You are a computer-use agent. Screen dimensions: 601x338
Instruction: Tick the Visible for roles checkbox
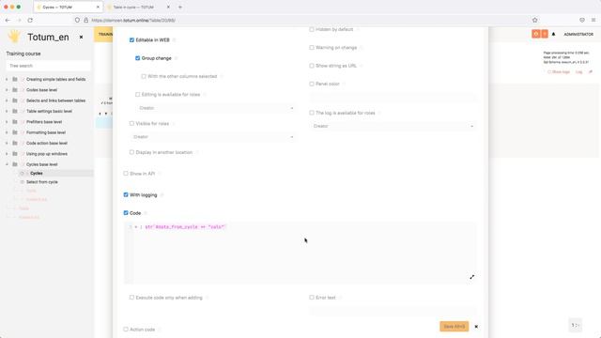tap(131, 123)
